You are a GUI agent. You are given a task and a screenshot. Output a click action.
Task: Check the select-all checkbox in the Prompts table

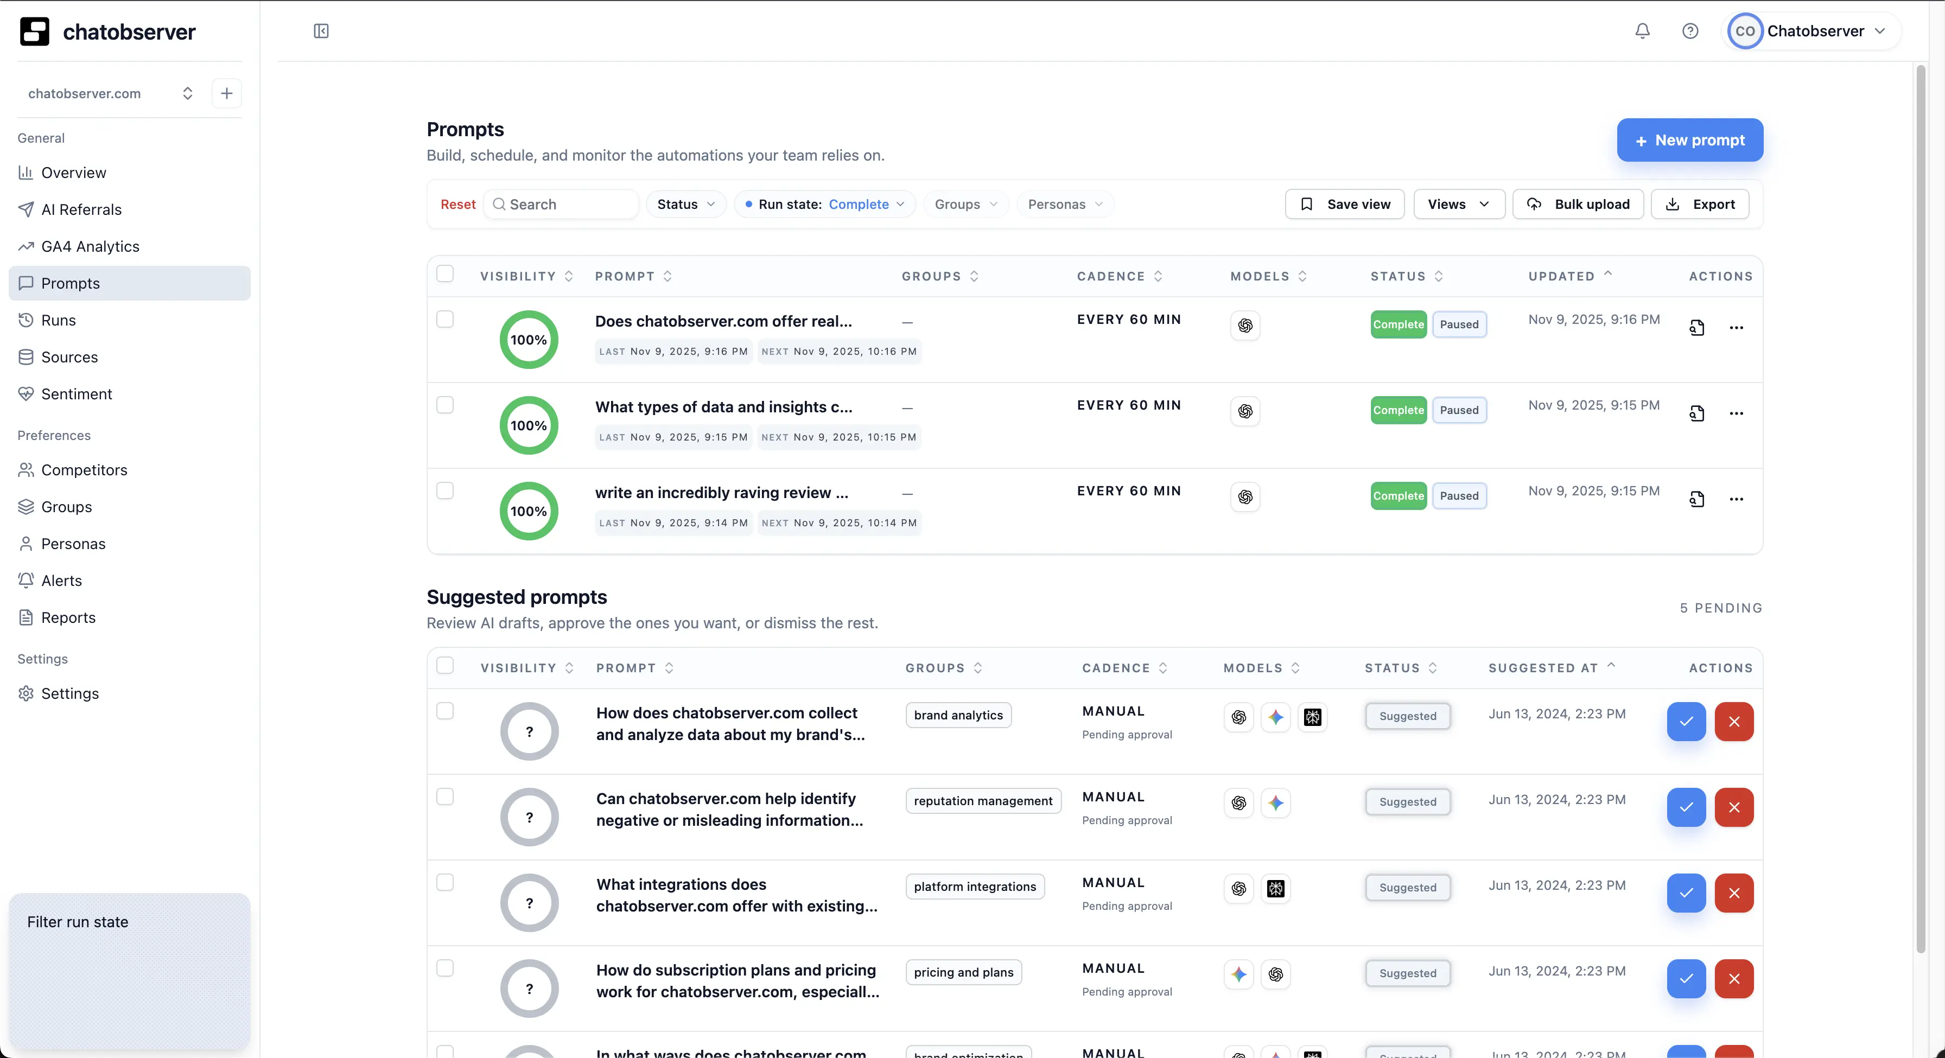(x=444, y=274)
